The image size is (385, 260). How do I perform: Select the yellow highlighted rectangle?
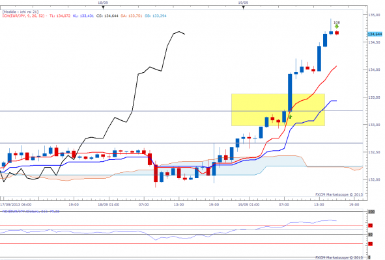[x=278, y=110]
